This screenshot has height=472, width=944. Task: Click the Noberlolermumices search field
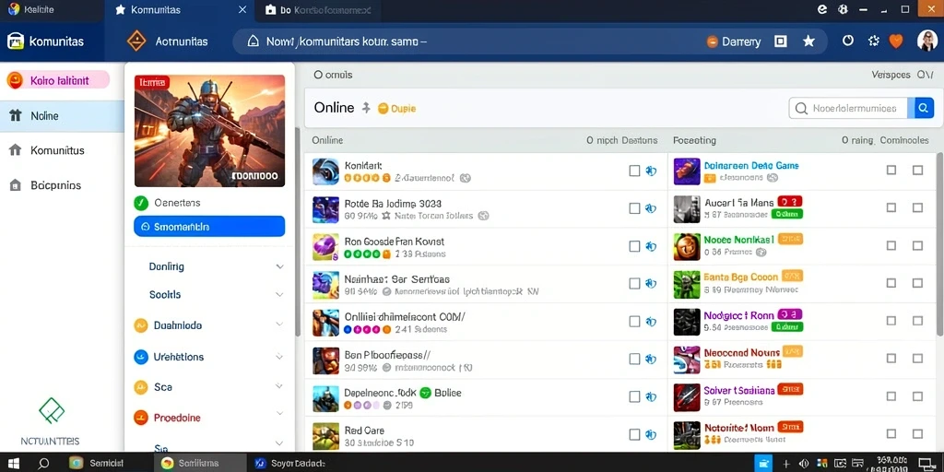848,109
